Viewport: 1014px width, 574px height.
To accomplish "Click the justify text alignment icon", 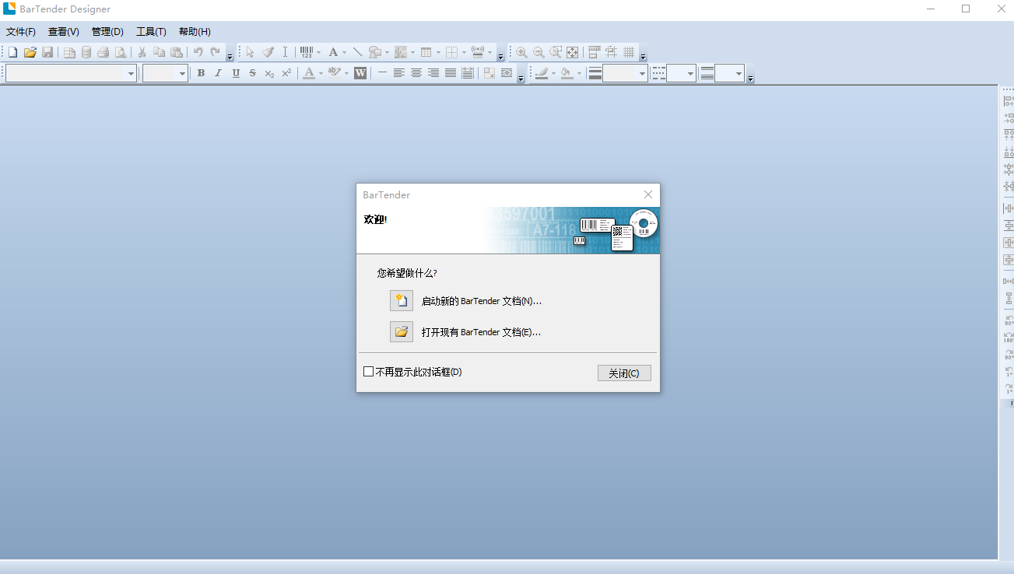I will click(x=451, y=73).
